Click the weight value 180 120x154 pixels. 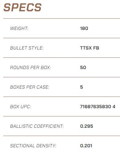pos(84,28)
